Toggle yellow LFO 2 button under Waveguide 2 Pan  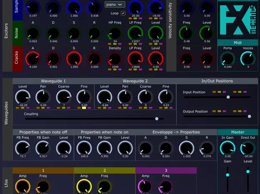pyautogui.click(x=125, y=108)
